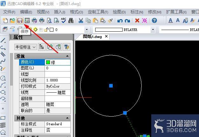Viewport: 199px width, 137px height.
Task: Click the 注释性 否 value
Action: pos(58,130)
